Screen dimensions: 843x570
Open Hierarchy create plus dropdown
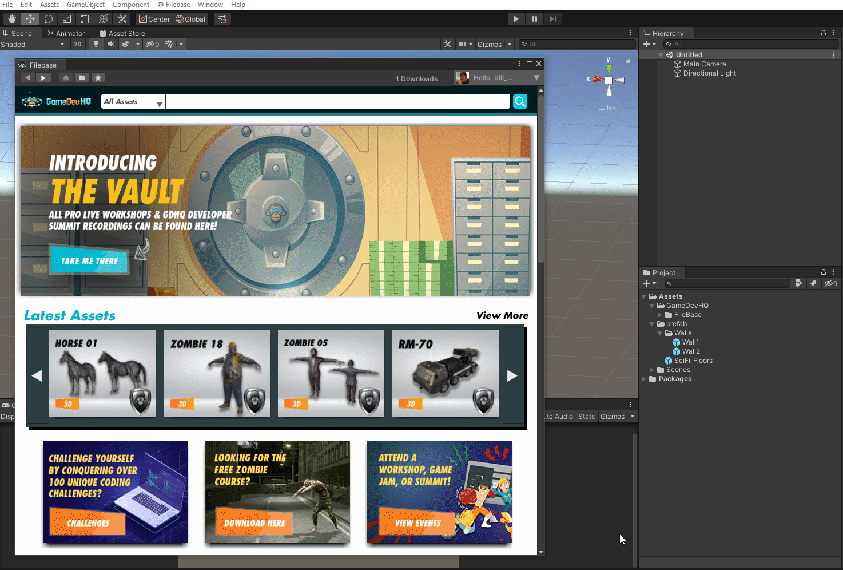[x=650, y=44]
